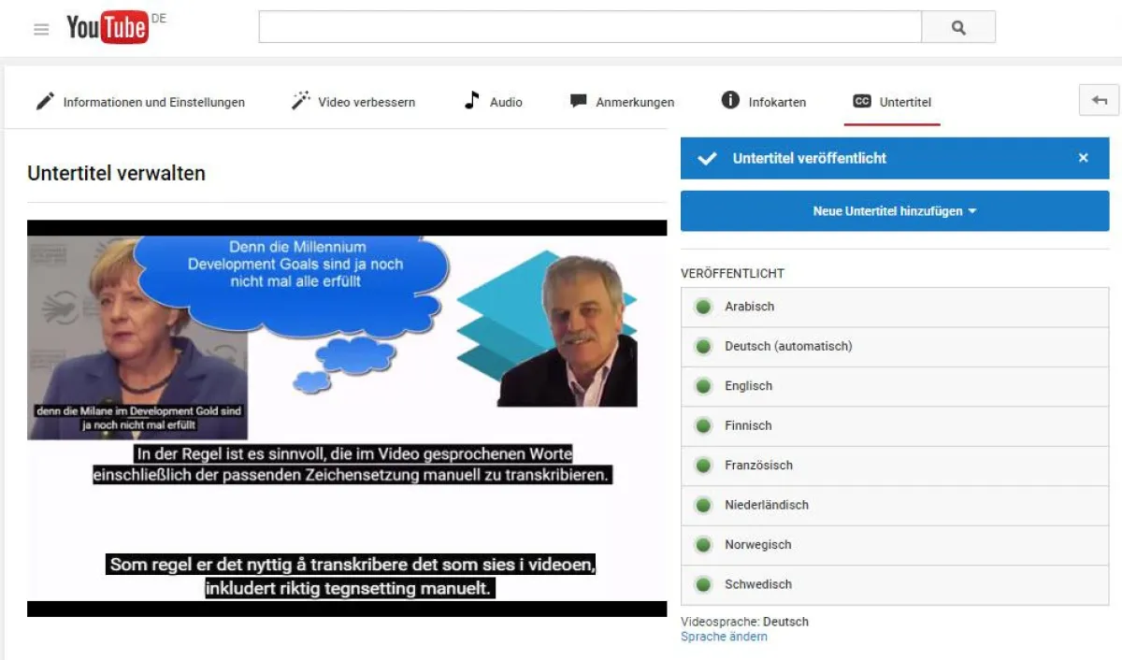Click the Infokarten info icon

click(x=730, y=101)
